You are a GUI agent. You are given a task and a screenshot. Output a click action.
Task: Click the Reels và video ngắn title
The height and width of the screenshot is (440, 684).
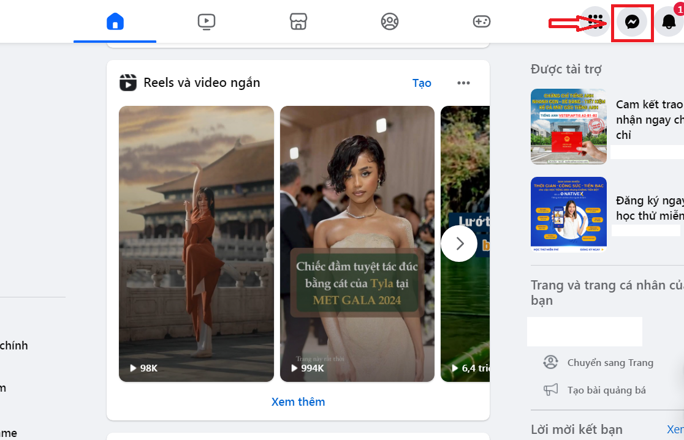point(202,83)
